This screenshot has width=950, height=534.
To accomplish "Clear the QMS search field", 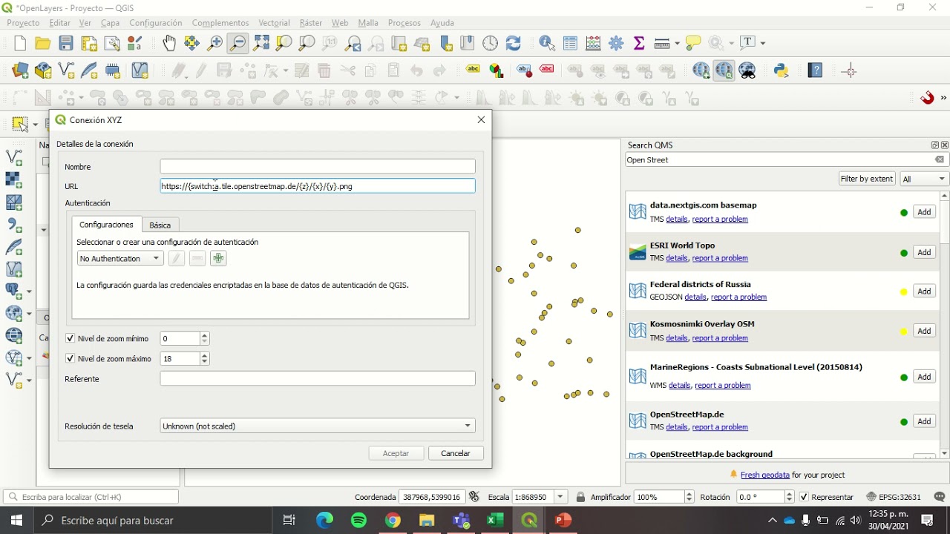I will tap(940, 159).
